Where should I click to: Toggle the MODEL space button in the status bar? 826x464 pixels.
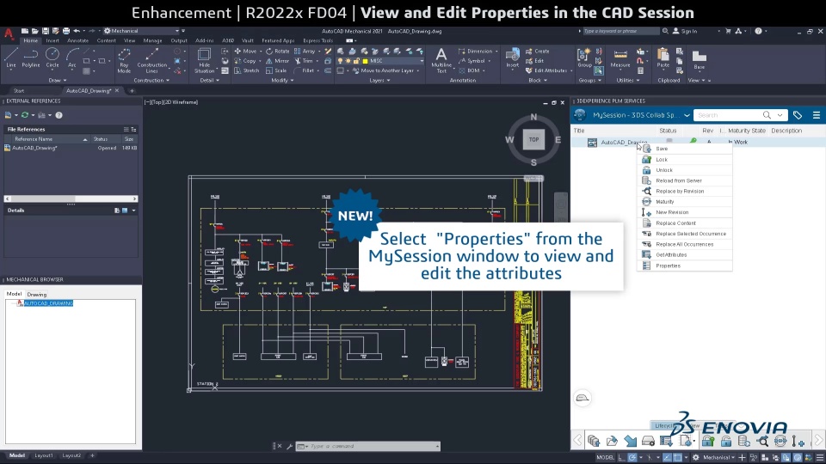605,457
